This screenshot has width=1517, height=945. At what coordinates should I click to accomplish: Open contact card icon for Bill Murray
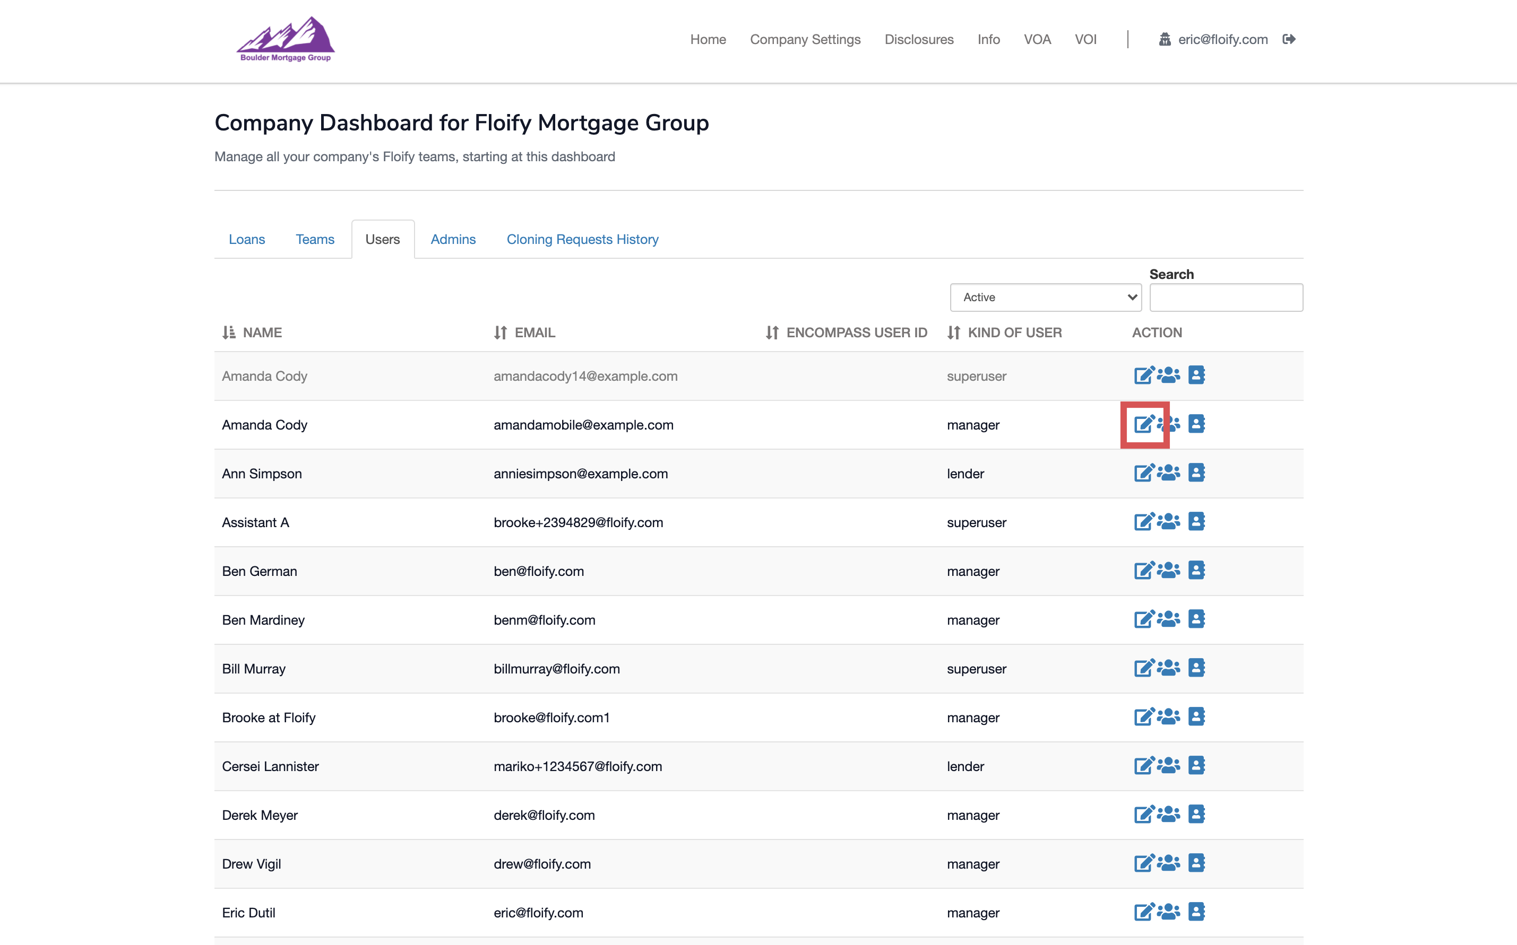tap(1196, 668)
